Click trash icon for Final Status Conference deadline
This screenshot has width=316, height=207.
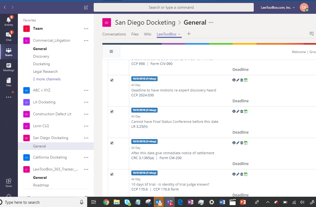(242, 111)
